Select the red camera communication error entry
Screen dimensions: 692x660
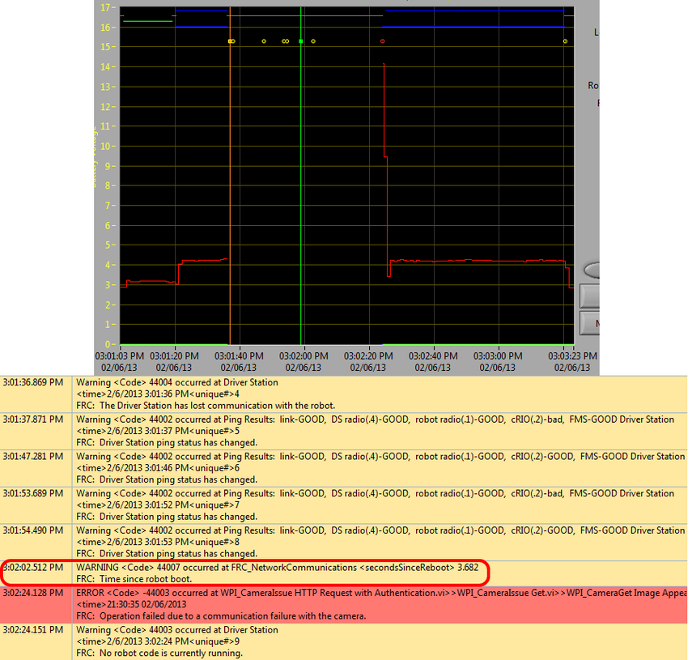click(x=324, y=604)
